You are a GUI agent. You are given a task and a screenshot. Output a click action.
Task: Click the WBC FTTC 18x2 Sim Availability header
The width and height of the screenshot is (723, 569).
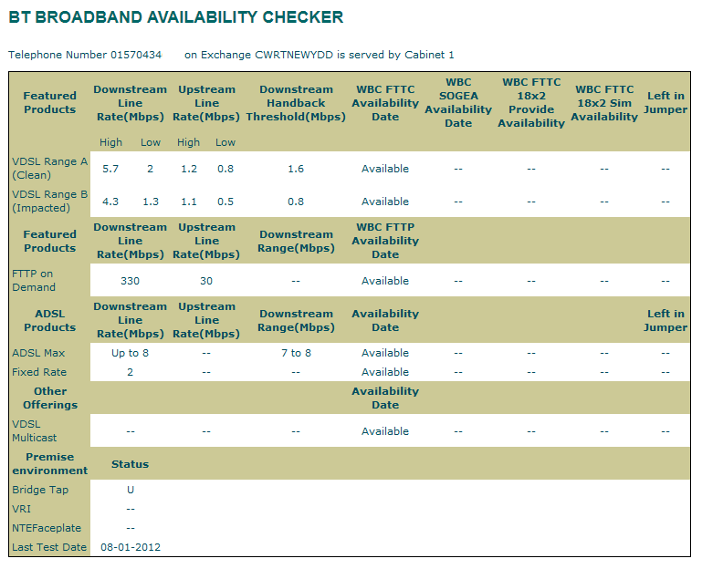click(x=604, y=103)
